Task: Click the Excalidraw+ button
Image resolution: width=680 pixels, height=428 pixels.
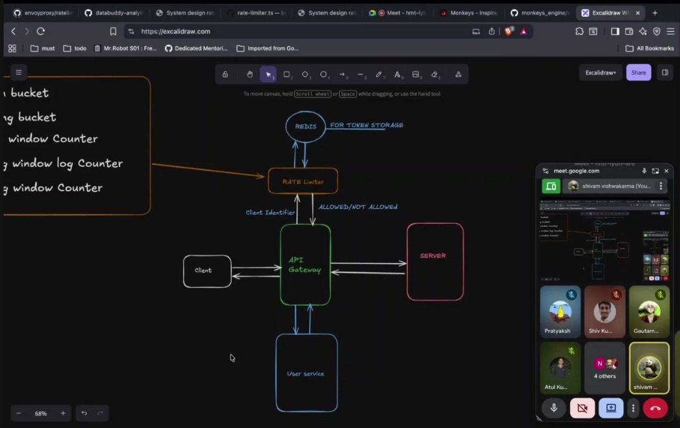Action: tap(600, 72)
